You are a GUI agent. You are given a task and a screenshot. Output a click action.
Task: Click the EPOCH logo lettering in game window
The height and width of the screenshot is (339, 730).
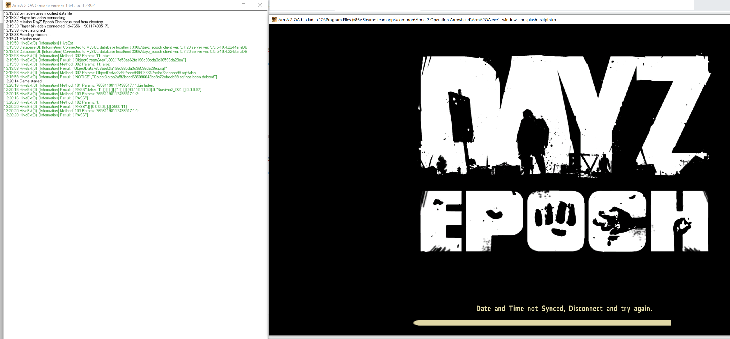(564, 221)
